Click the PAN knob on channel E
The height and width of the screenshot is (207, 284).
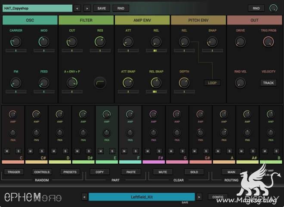[107, 133]
